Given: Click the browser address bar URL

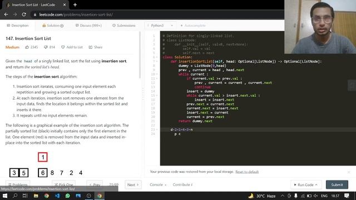Looking at the screenshot, I should [x=76, y=14].
